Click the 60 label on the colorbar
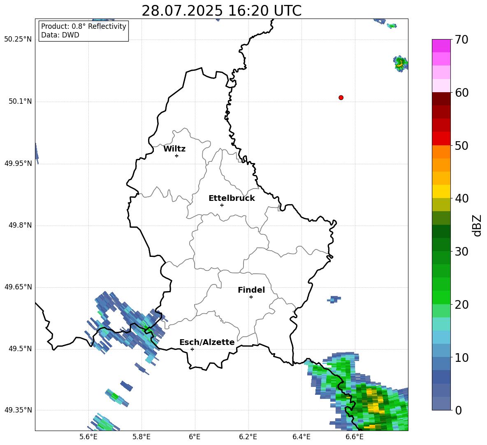This screenshot has height=445, width=487. point(461,93)
